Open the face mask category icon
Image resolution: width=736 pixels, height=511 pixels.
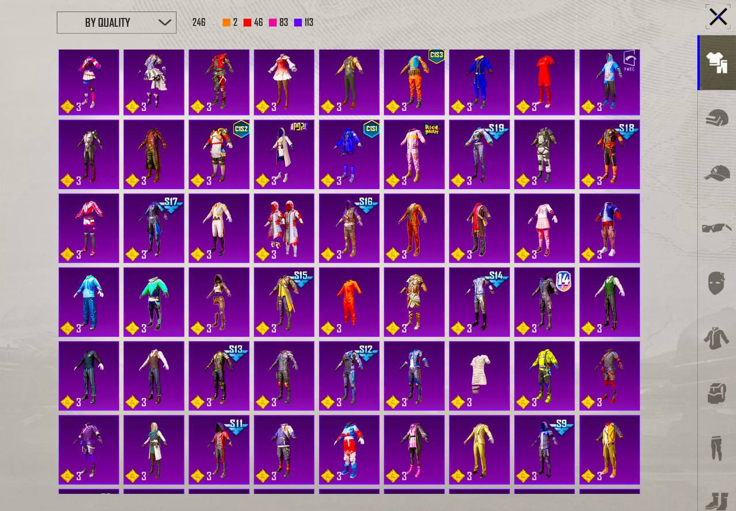click(716, 283)
